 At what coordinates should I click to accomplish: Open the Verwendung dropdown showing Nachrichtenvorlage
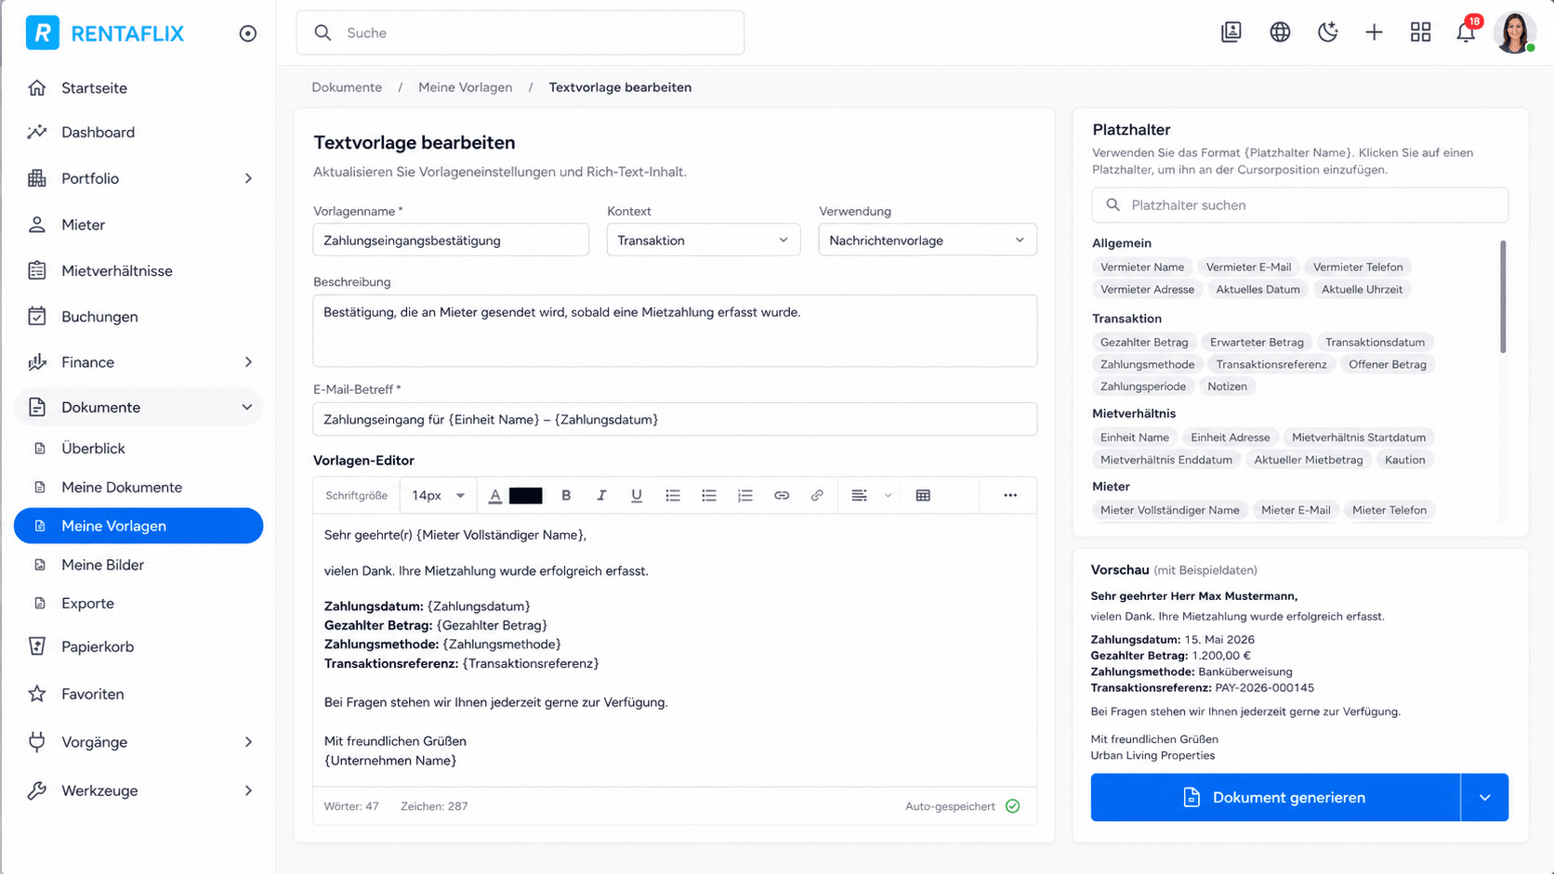tap(928, 241)
